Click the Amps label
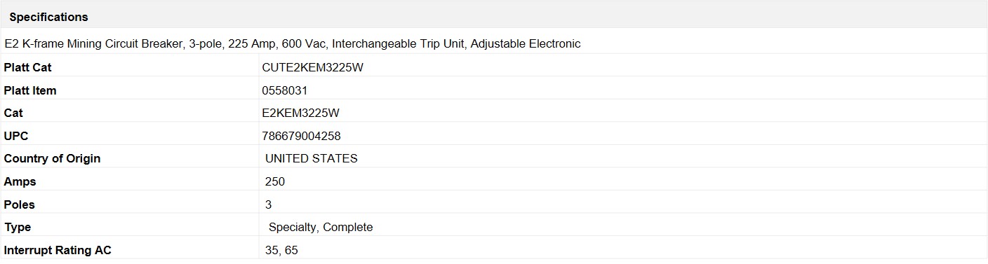The image size is (988, 264). click(20, 181)
